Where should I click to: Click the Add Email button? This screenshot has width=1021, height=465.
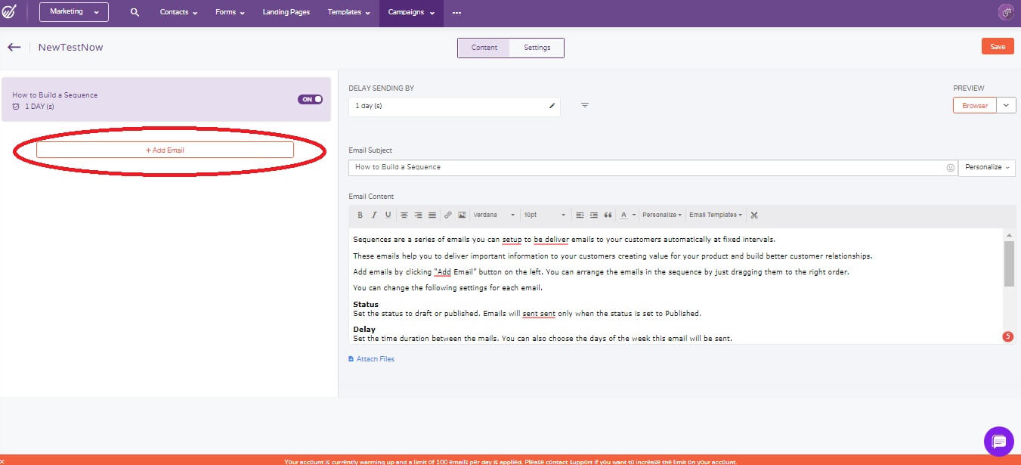click(x=165, y=150)
